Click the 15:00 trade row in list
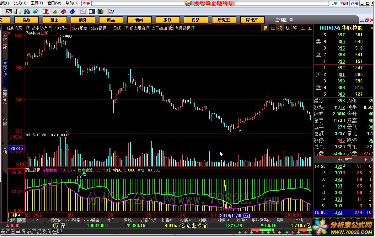 pos(343,213)
